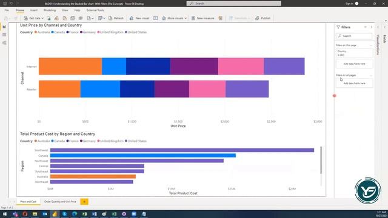Image resolution: width=388 pixels, height=218 pixels.
Task: Open the Country is (All) filter card
Action: pyautogui.click(x=354, y=53)
